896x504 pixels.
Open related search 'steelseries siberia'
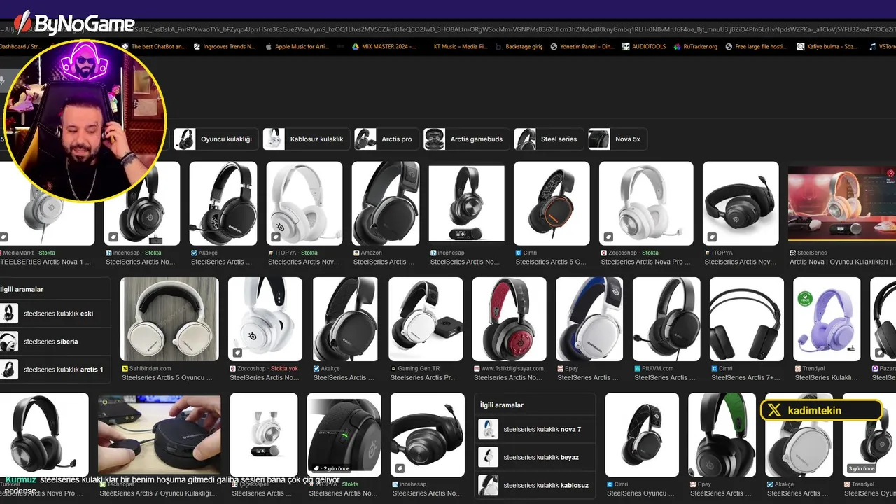tap(55, 342)
